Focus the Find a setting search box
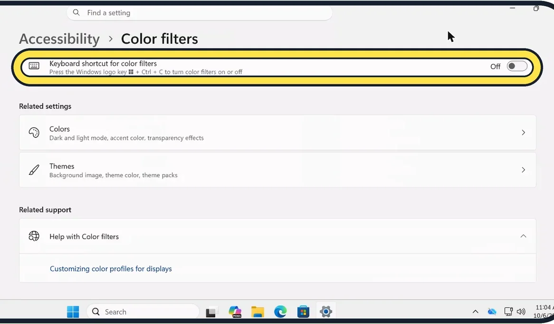This screenshot has height=324, width=554. pyautogui.click(x=199, y=13)
